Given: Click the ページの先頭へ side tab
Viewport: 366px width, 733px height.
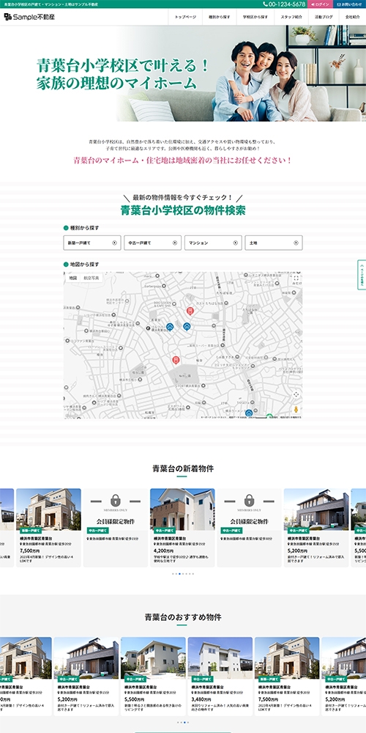Looking at the screenshot, I should coord(362,275).
